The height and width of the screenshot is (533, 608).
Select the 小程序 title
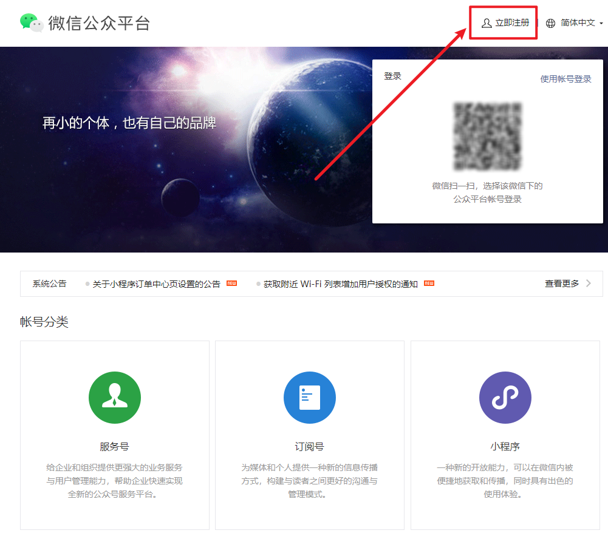pyautogui.click(x=505, y=447)
